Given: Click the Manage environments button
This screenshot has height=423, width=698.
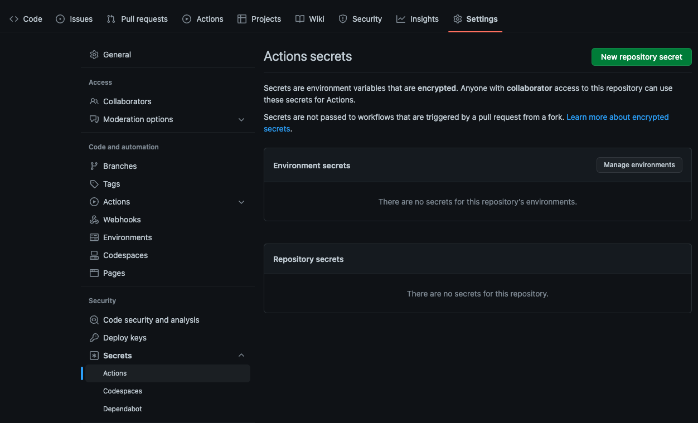Looking at the screenshot, I should click(639, 165).
